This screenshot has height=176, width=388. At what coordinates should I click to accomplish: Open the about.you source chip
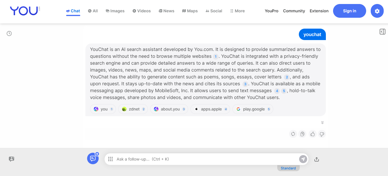[x=169, y=109]
